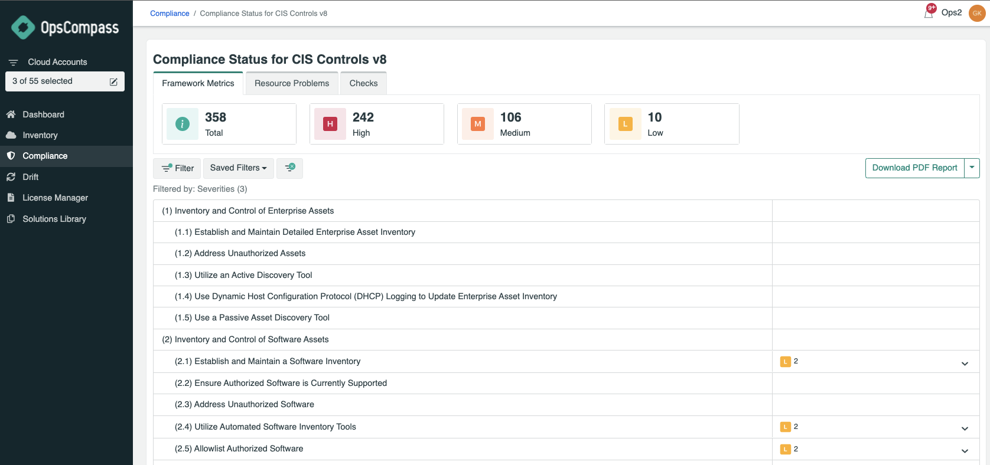Select the 242 High card
Viewport: 990px width, 465px height.
[377, 124]
